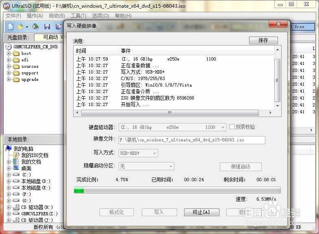Click the 终止[A] button
Screen dimensions: 319x234
point(202,212)
